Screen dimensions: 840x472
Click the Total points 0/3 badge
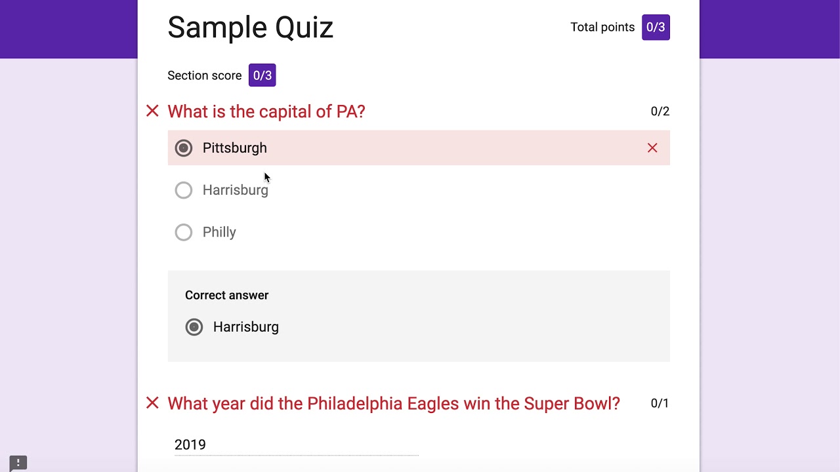[x=656, y=28]
